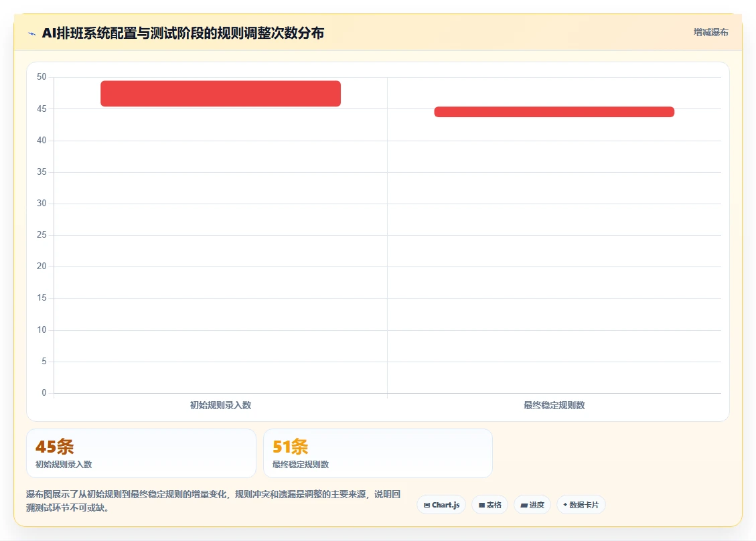
Task: Click the 45条 data card
Action: click(141, 453)
